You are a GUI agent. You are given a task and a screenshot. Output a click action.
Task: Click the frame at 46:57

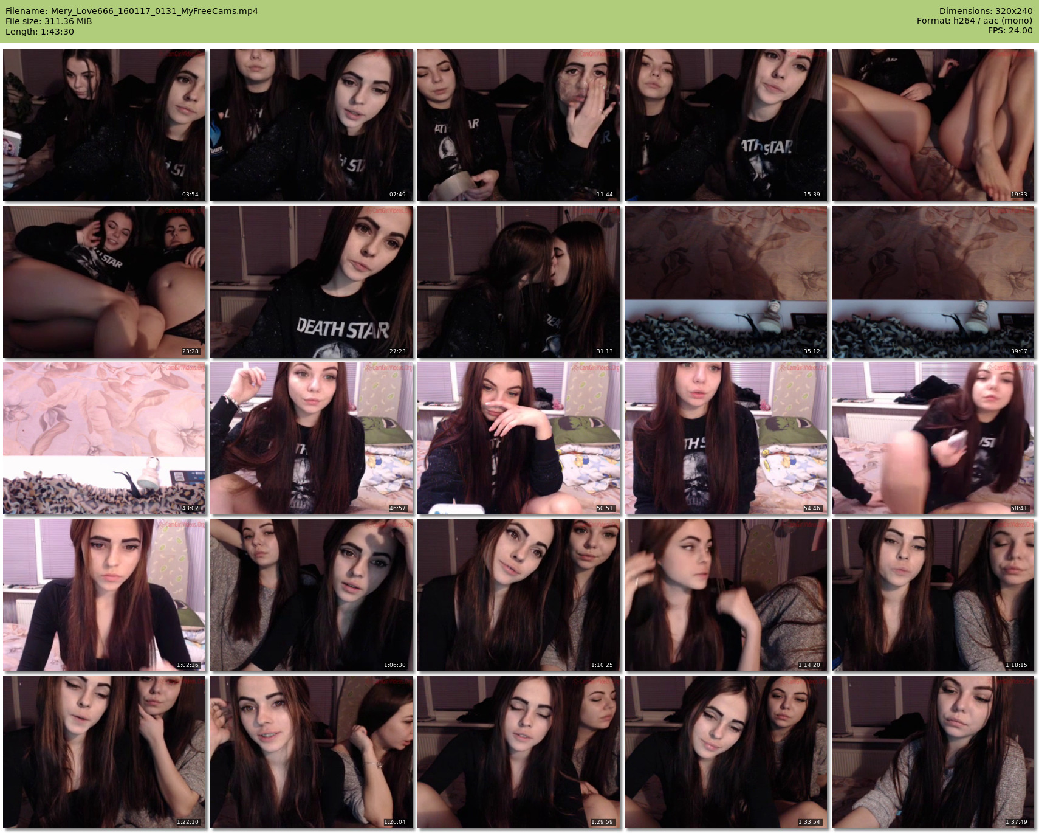(312, 438)
